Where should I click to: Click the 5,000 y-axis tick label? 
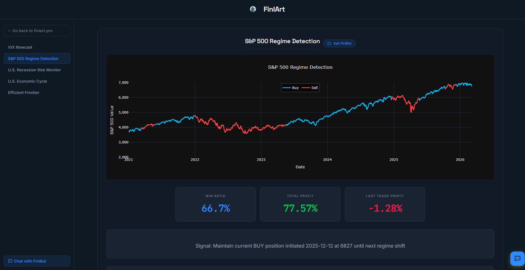point(123,112)
